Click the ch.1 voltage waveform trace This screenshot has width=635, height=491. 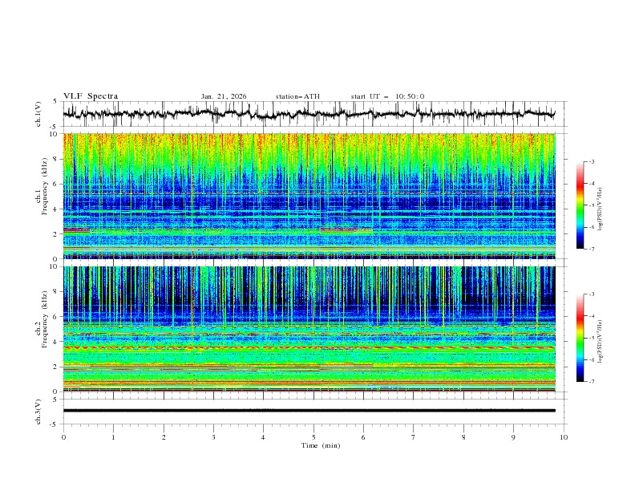(x=309, y=114)
